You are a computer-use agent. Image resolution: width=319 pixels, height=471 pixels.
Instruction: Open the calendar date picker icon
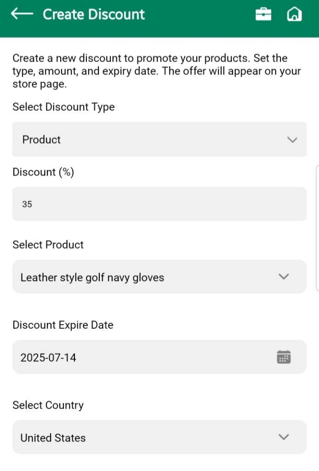click(284, 357)
